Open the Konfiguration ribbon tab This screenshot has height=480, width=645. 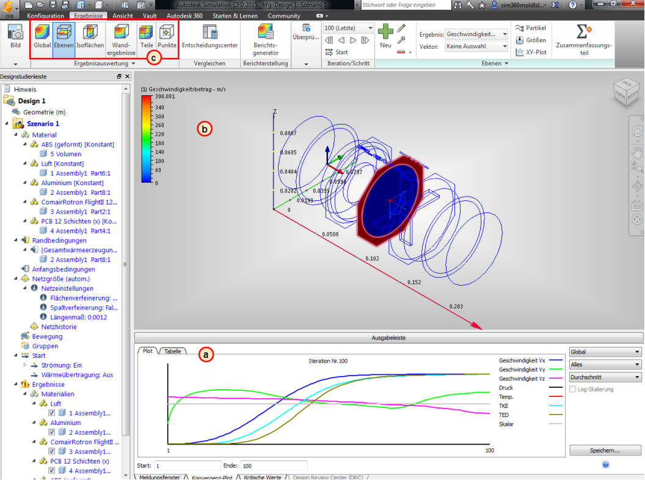pyautogui.click(x=45, y=16)
